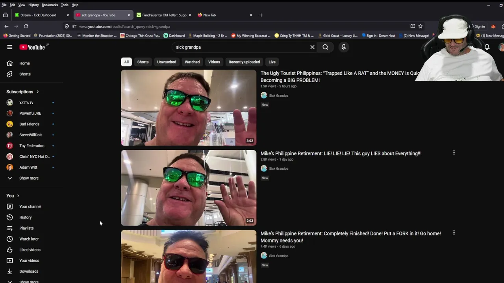504x283 pixels.
Task: Open more options for the LIE! LIE! LIE! video
Action: coord(454,153)
